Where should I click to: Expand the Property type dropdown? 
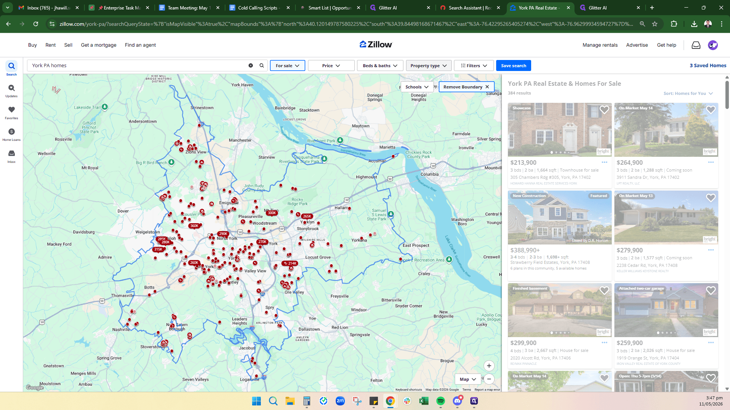point(428,66)
